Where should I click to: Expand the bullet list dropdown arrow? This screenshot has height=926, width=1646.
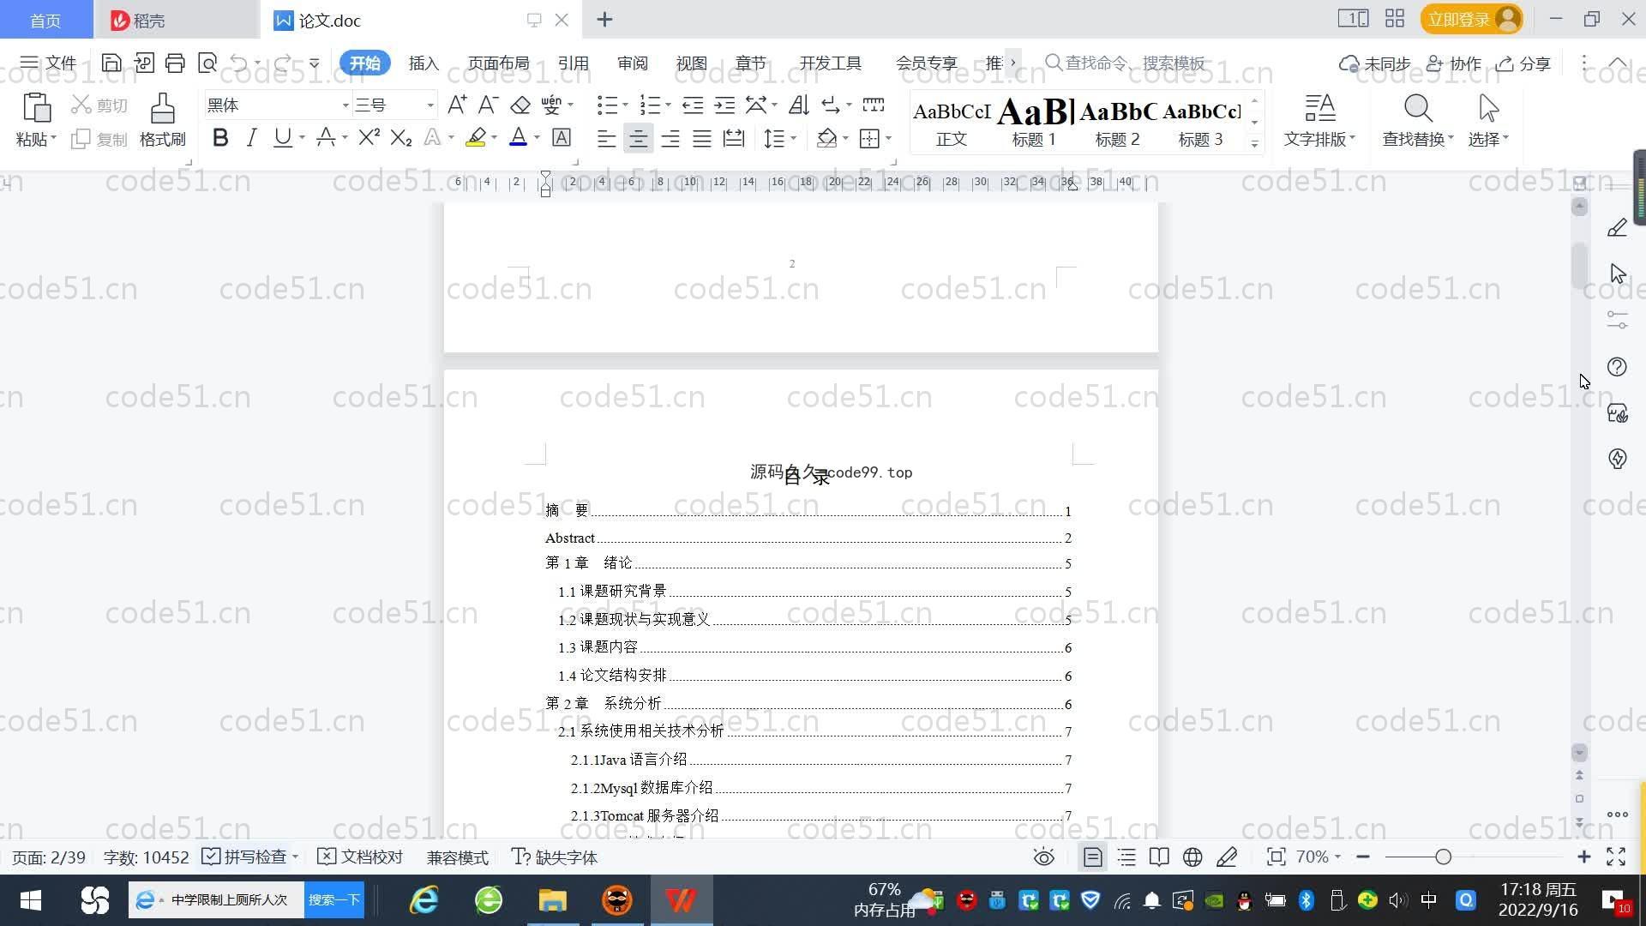(x=625, y=105)
